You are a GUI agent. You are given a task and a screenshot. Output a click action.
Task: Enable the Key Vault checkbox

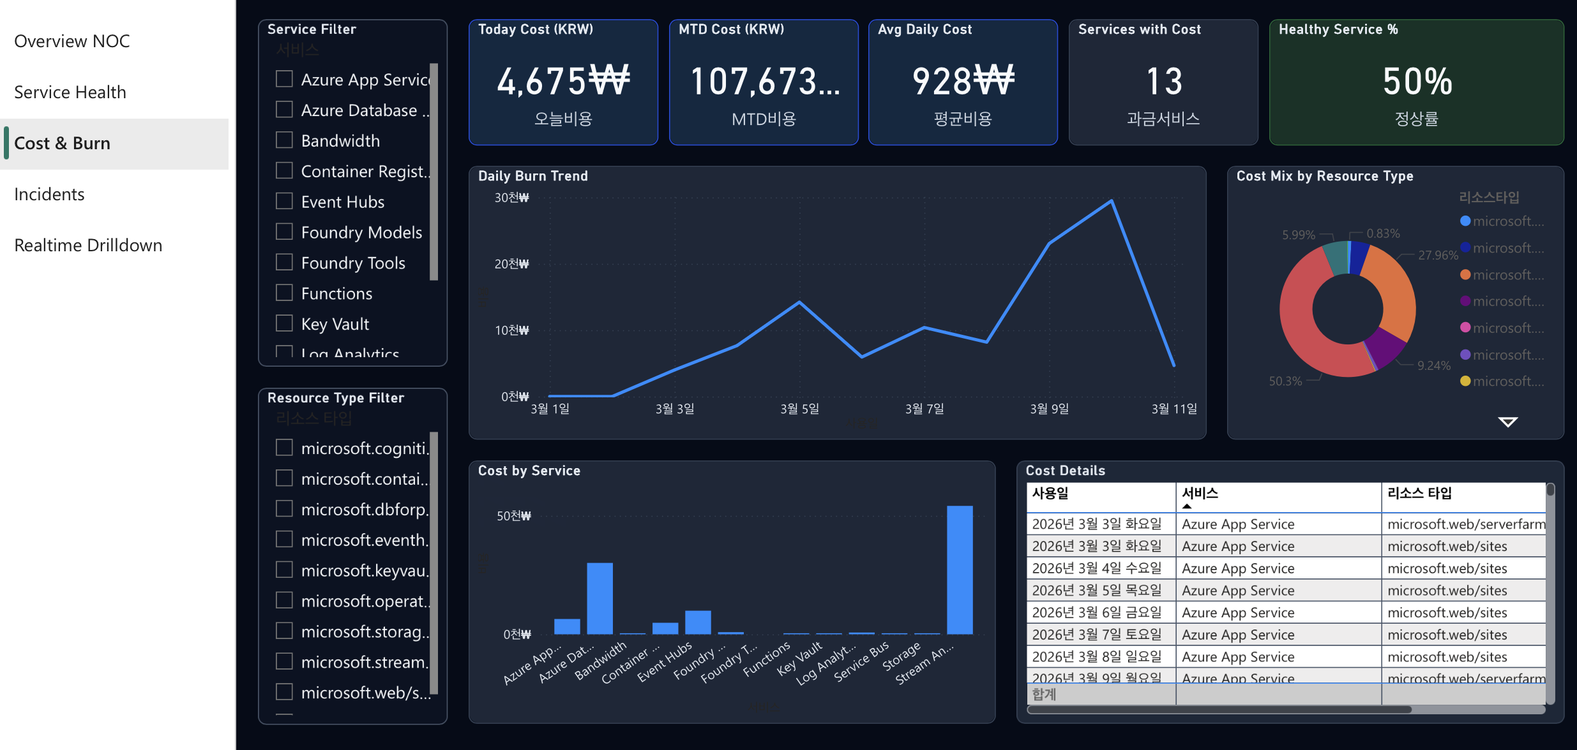point(284,323)
